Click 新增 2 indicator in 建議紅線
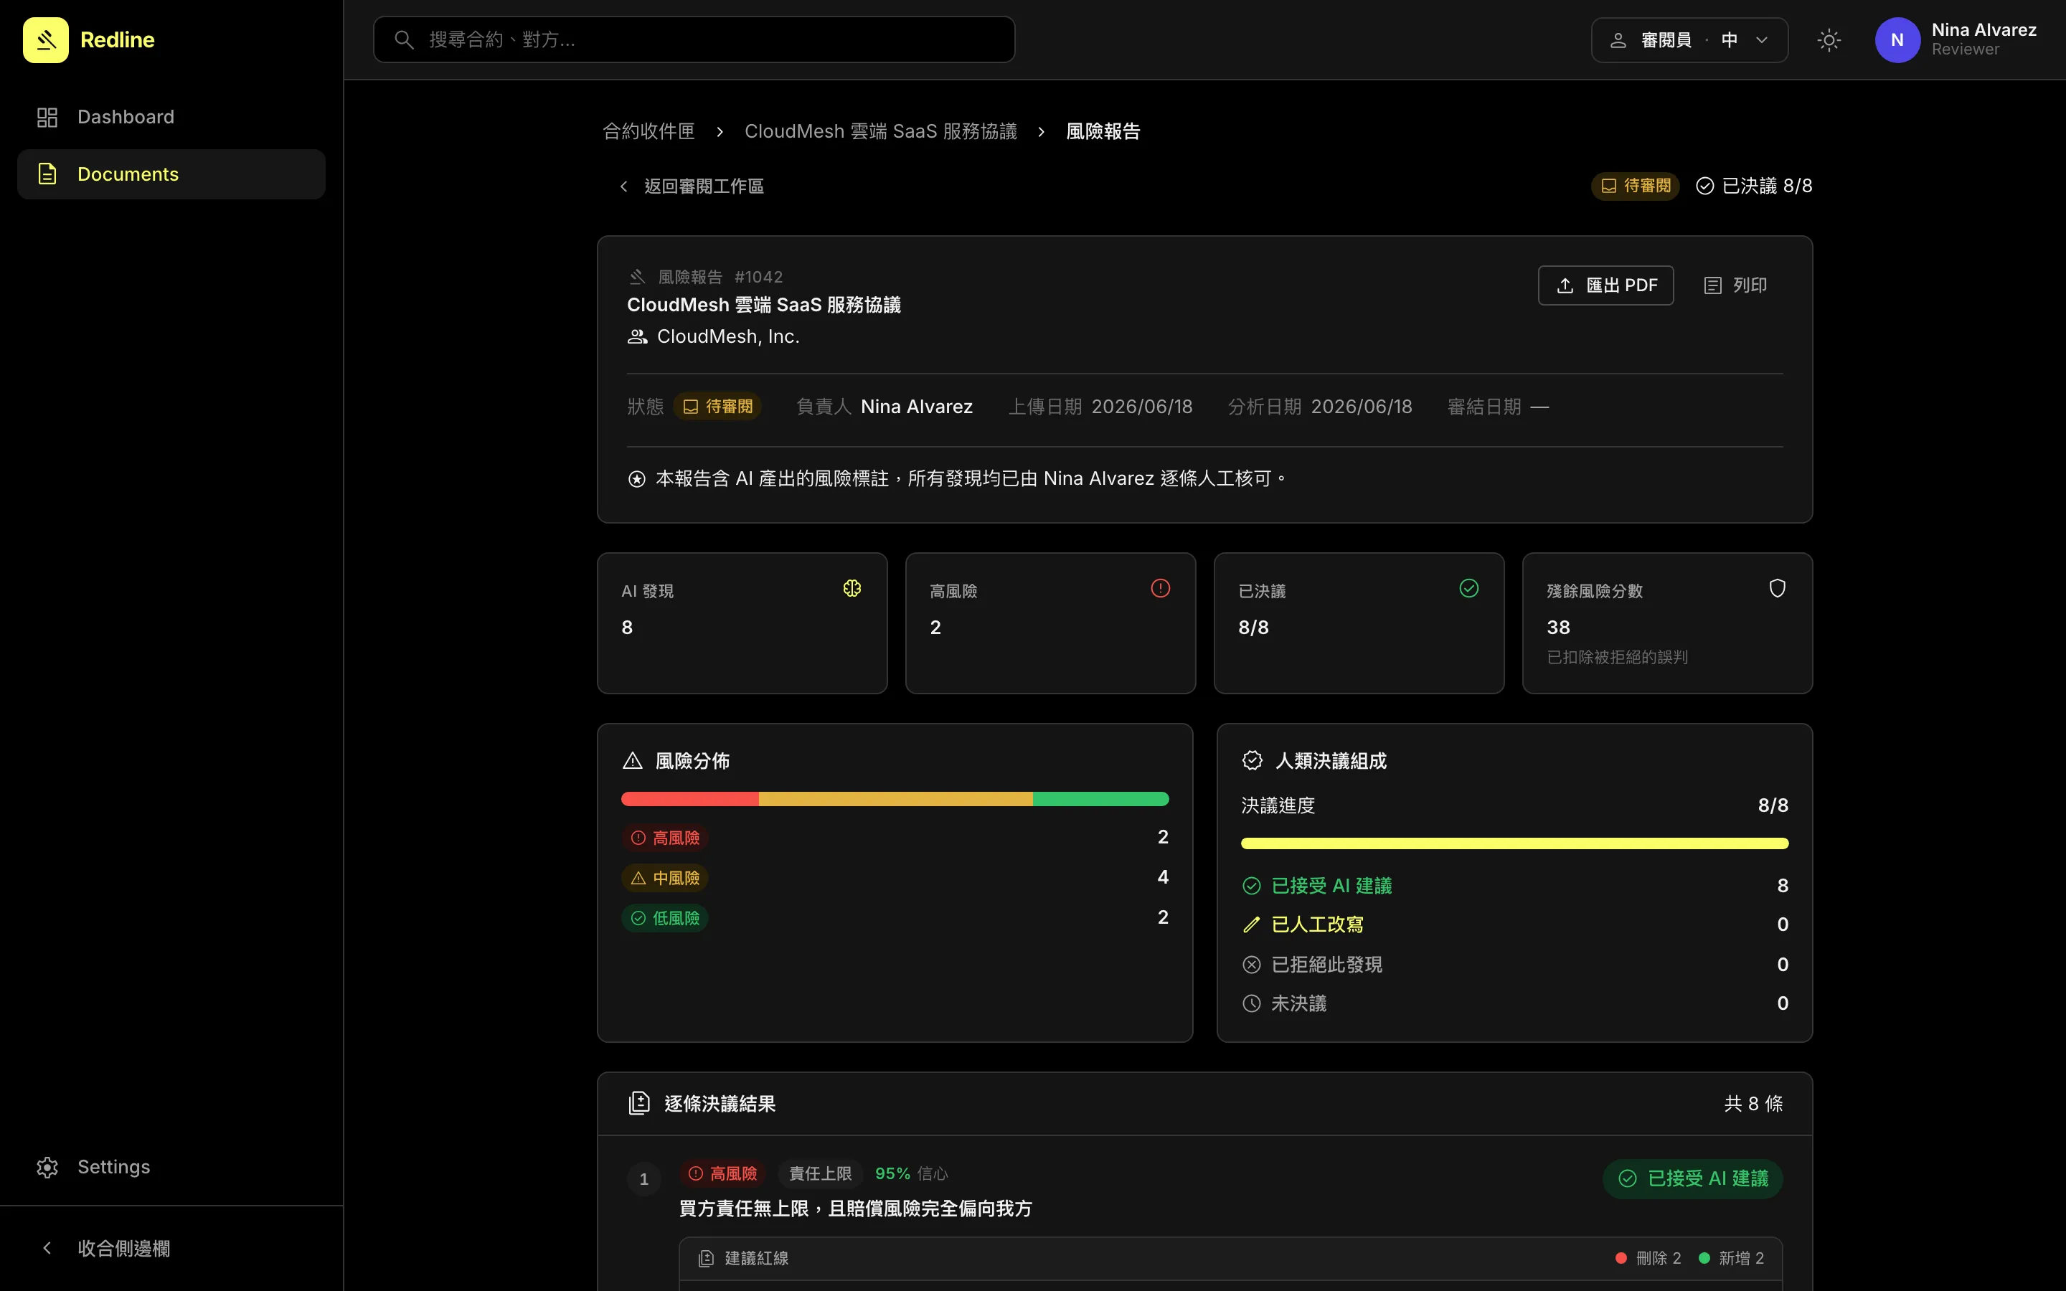Image resolution: width=2066 pixels, height=1291 pixels. (1730, 1259)
